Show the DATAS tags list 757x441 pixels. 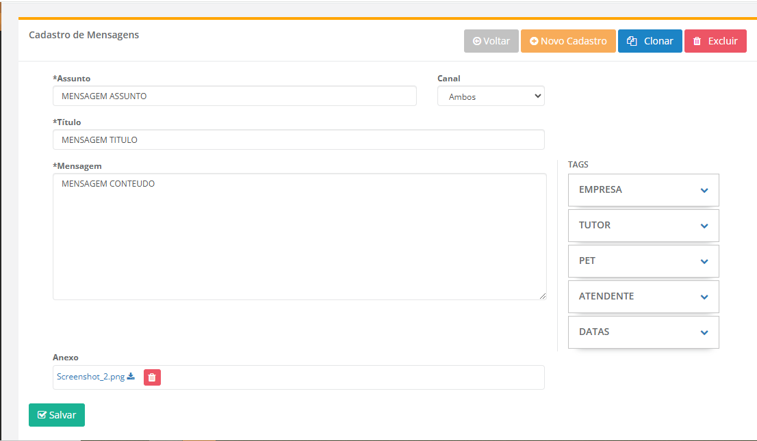tap(643, 332)
